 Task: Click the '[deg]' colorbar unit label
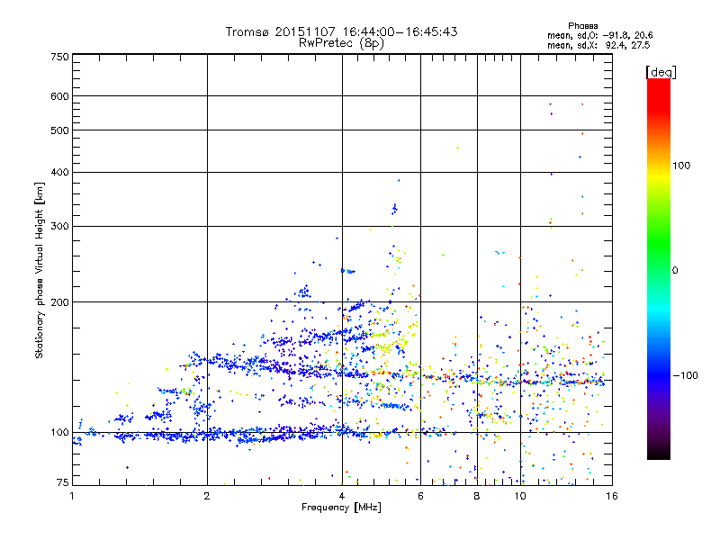661,72
